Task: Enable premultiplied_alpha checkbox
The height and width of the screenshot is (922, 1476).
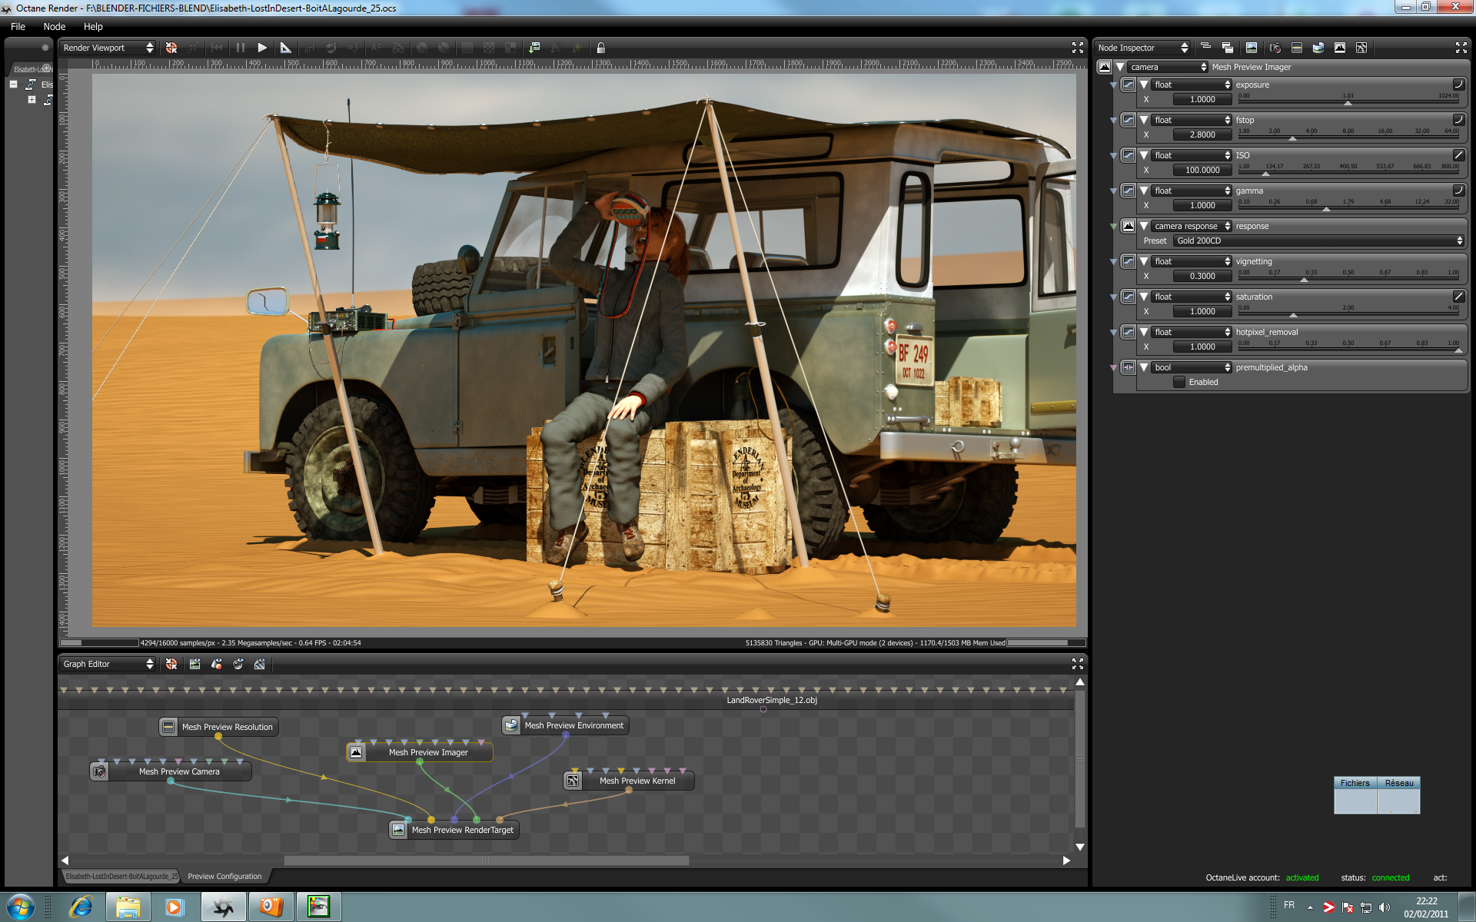Action: [x=1179, y=382]
